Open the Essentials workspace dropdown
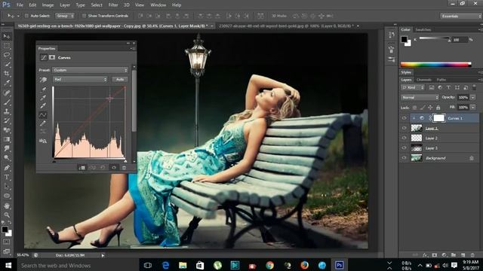This screenshot has width=483, height=271. tap(461, 16)
